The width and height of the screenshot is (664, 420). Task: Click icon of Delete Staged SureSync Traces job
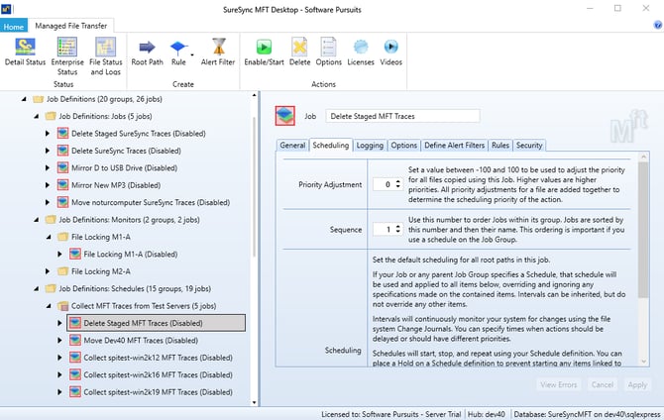click(x=62, y=134)
